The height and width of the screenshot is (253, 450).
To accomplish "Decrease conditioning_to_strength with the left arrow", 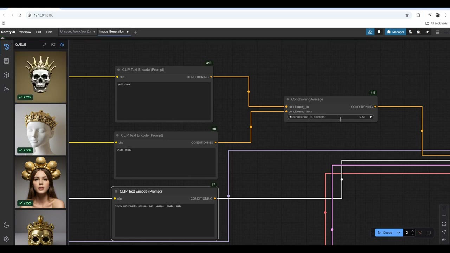I will (290, 117).
